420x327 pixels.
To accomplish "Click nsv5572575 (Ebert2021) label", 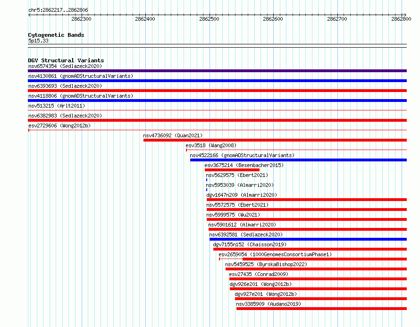I will 237,205.
